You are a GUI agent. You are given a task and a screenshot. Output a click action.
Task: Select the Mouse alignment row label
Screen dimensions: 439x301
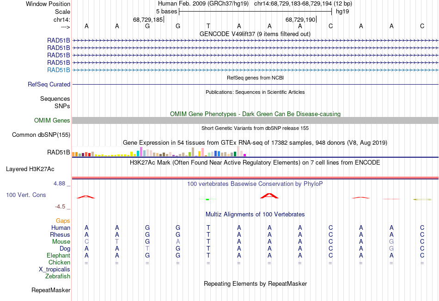coord(61,241)
